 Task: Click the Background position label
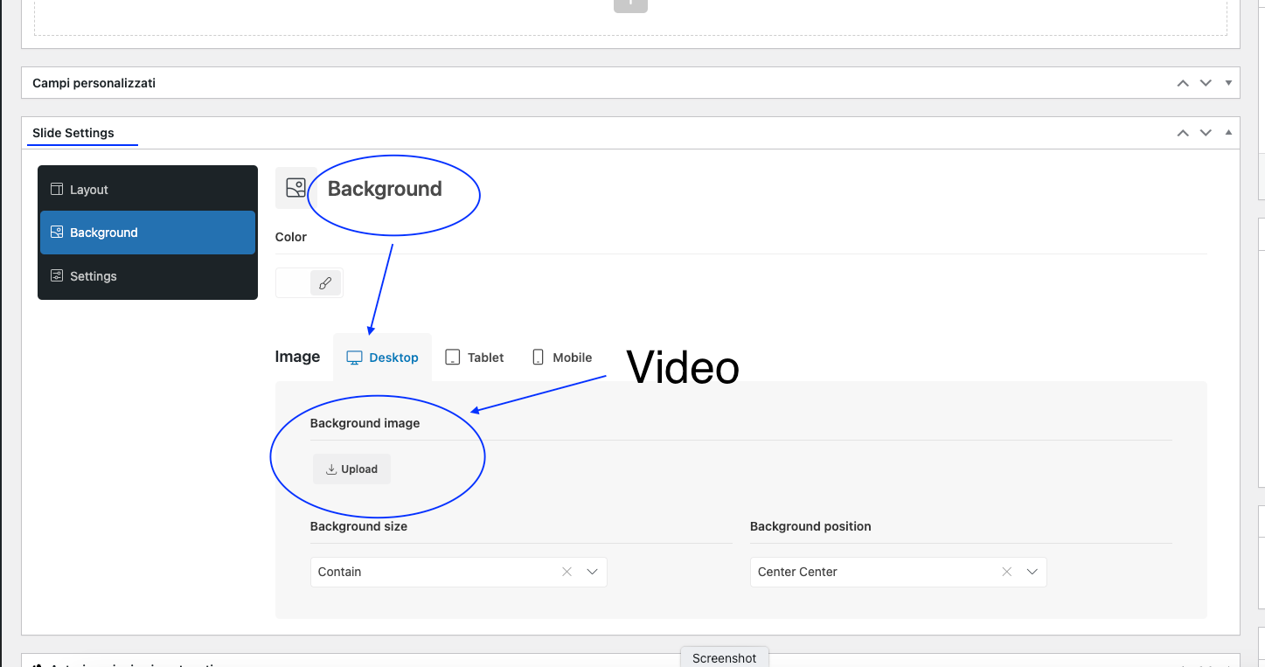[810, 526]
